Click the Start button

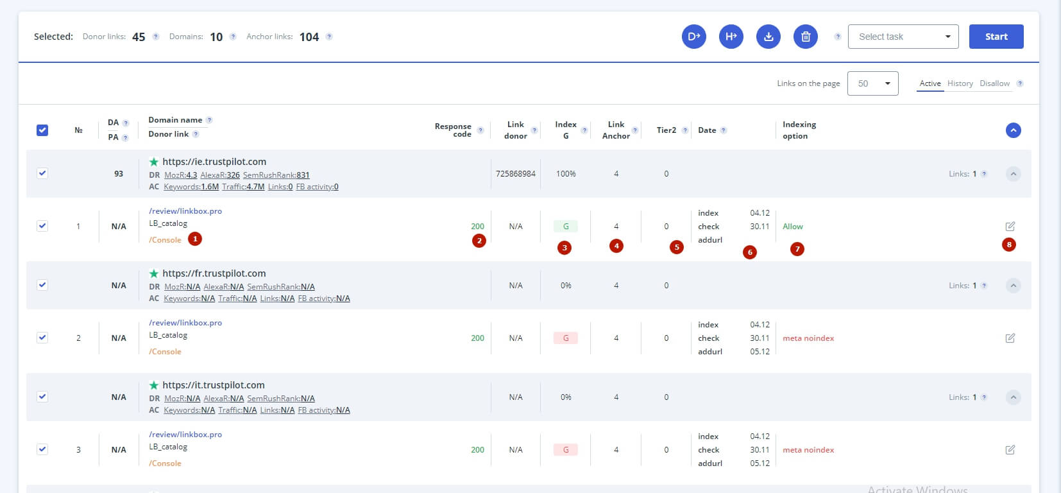[x=996, y=37]
